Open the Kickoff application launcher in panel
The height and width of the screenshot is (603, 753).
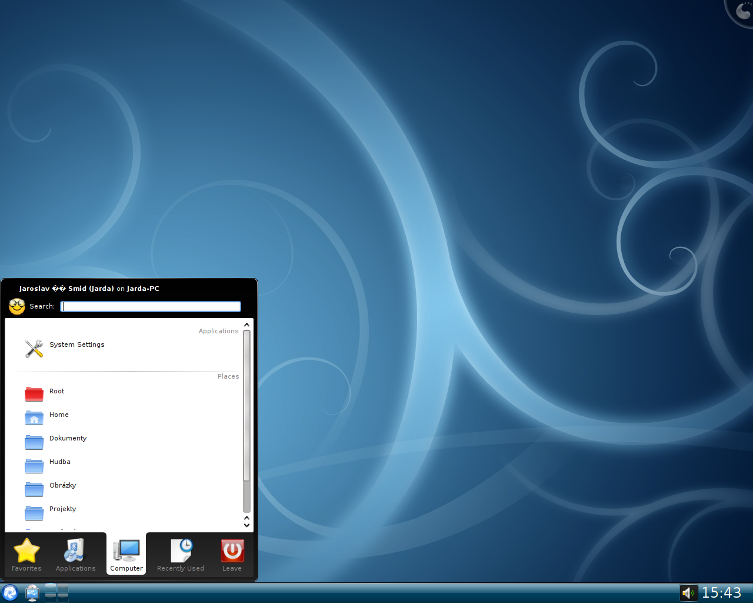click(x=10, y=592)
